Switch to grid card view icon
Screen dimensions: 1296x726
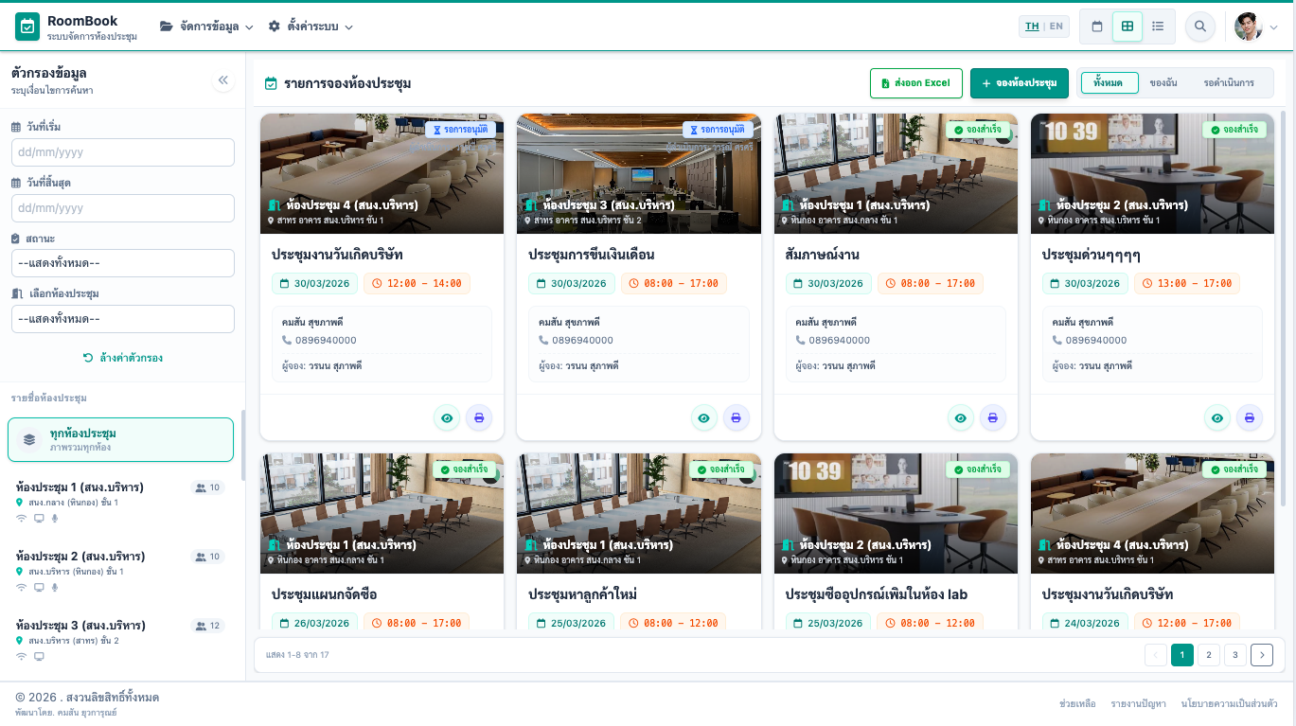coord(1127,27)
